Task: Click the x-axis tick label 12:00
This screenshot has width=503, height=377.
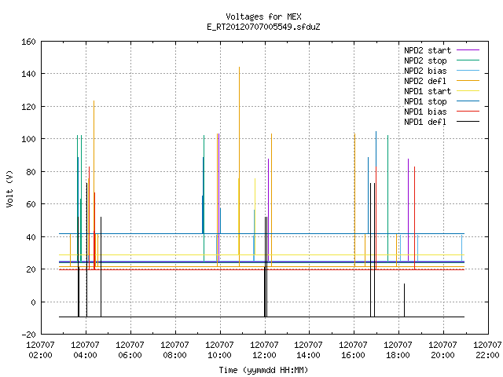Action: (x=264, y=355)
